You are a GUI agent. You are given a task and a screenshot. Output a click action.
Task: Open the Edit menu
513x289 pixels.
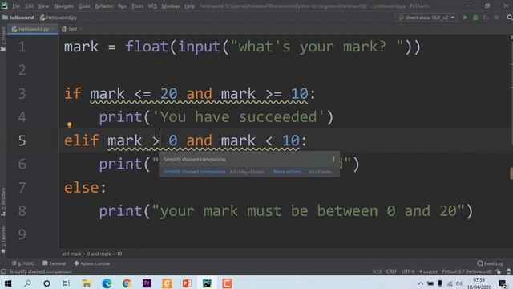tap(29, 6)
